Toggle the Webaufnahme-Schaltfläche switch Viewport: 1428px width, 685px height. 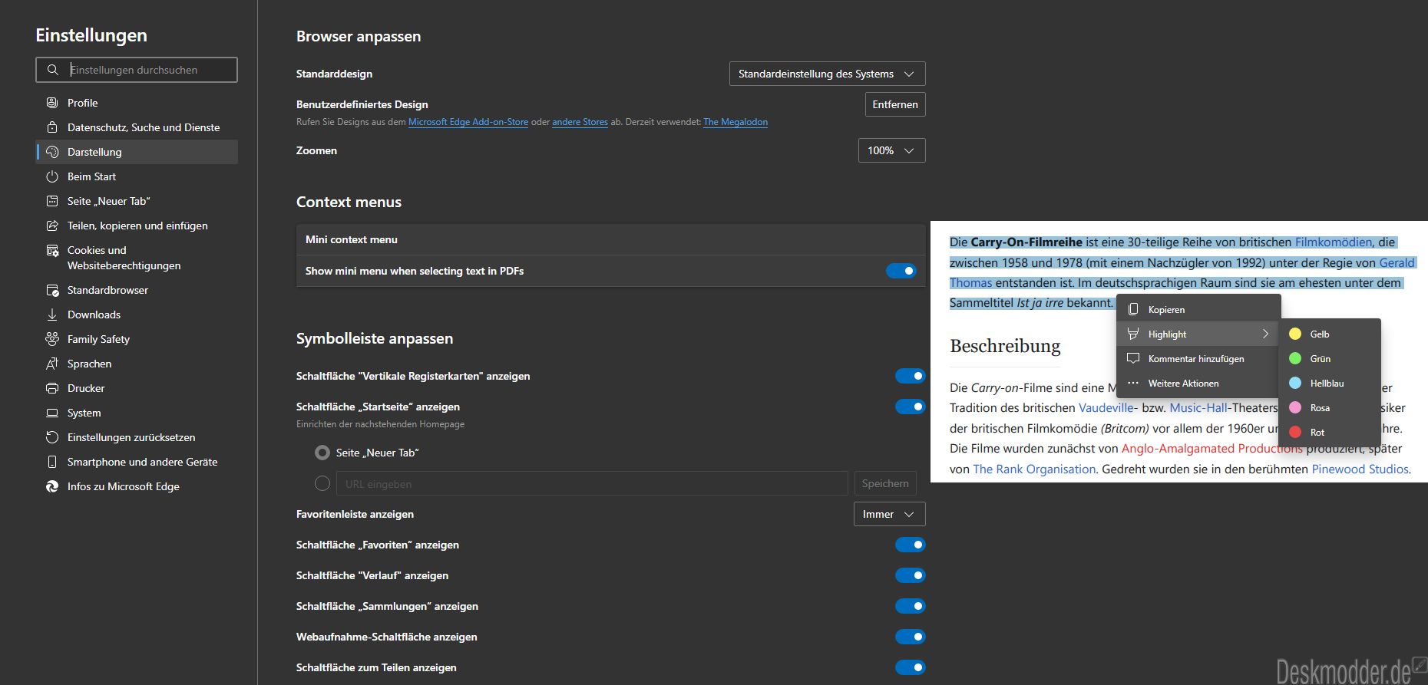pos(911,637)
